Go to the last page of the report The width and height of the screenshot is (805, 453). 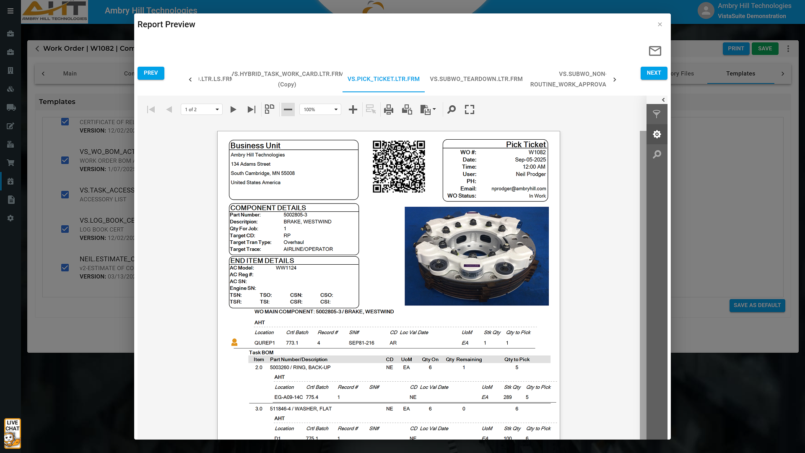[251, 109]
